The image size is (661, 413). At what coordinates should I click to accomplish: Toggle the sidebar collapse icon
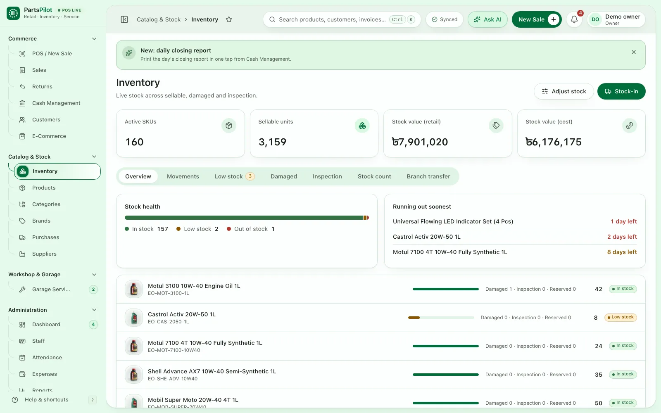point(124,19)
